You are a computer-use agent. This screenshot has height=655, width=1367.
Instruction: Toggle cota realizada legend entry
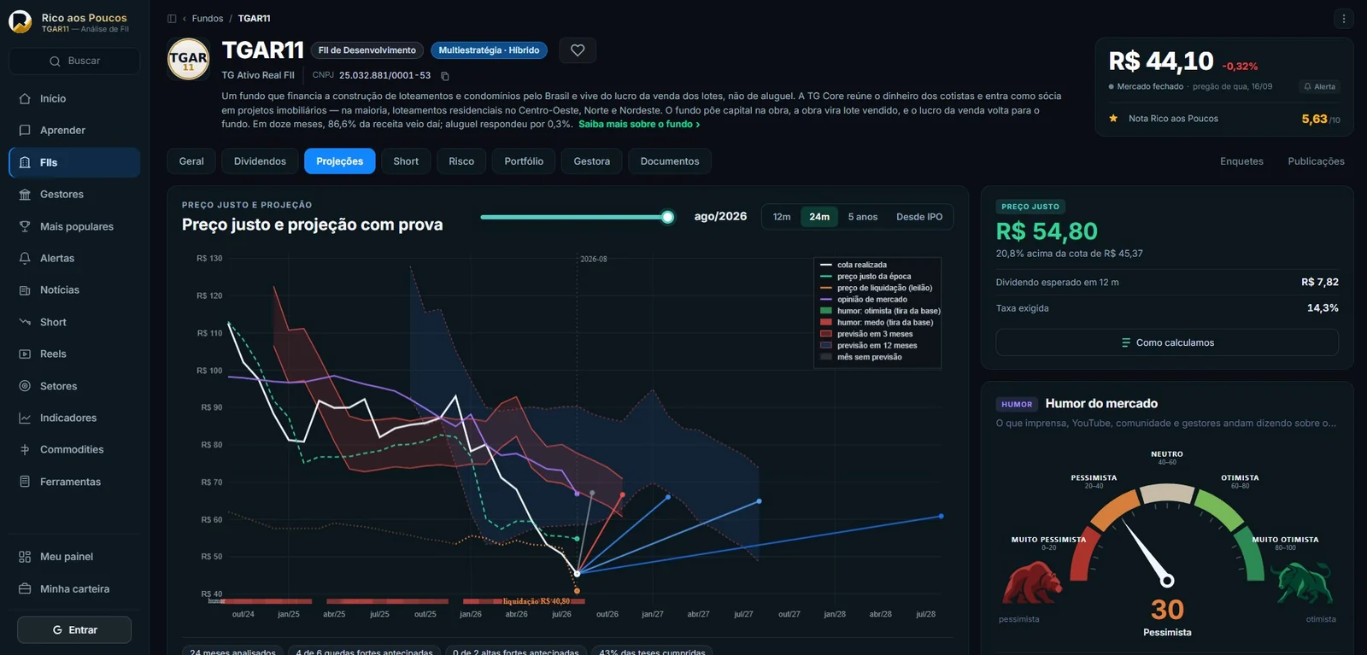[x=854, y=266]
